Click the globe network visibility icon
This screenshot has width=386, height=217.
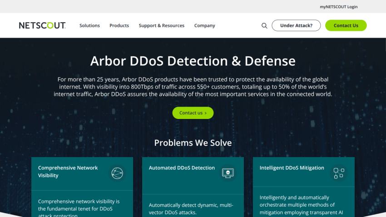[117, 173]
